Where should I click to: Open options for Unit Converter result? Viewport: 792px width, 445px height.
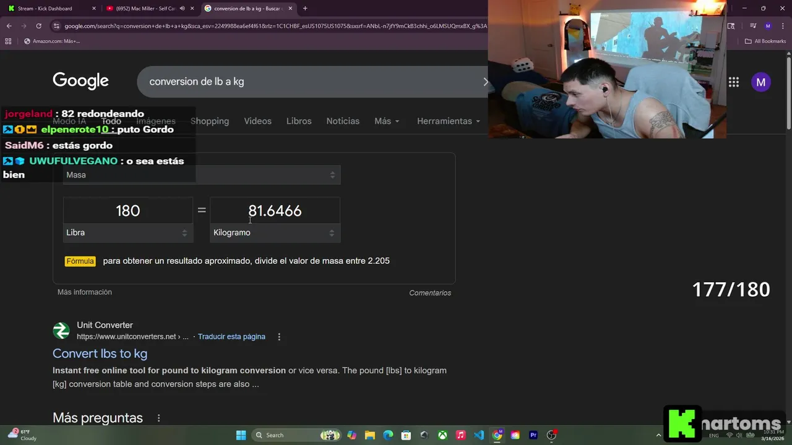(x=279, y=337)
